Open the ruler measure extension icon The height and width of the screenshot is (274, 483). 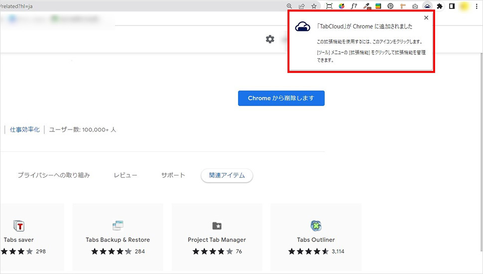(x=403, y=6)
